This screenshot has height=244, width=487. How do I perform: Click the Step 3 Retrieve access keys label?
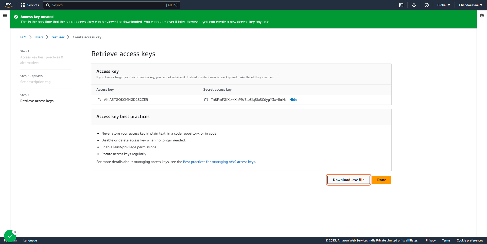click(x=37, y=101)
